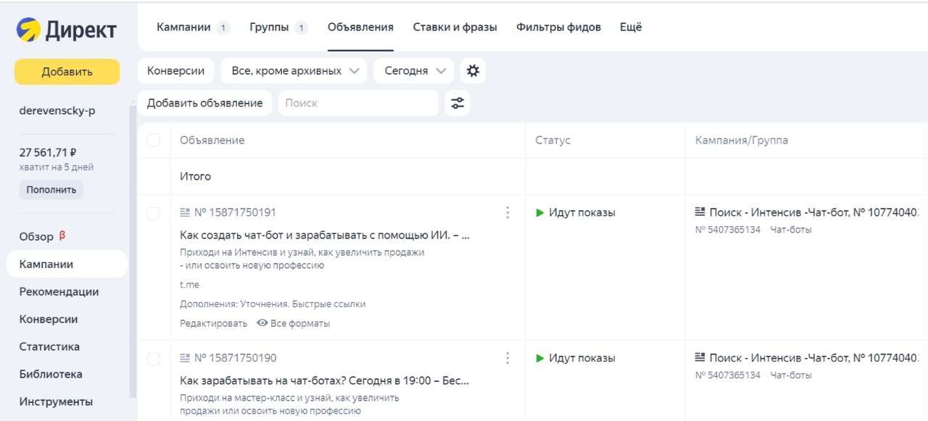Click the green play status icon for ad 15871750191
928x421 pixels.
click(x=539, y=212)
